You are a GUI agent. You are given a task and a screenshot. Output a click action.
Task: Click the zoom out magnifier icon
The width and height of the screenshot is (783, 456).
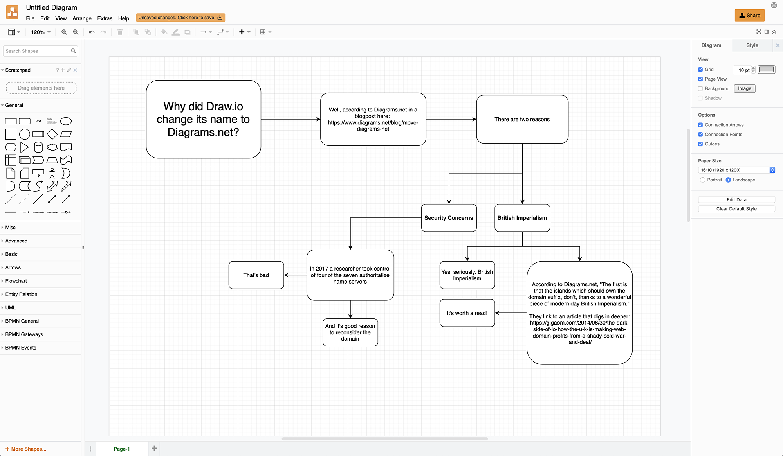click(x=76, y=32)
